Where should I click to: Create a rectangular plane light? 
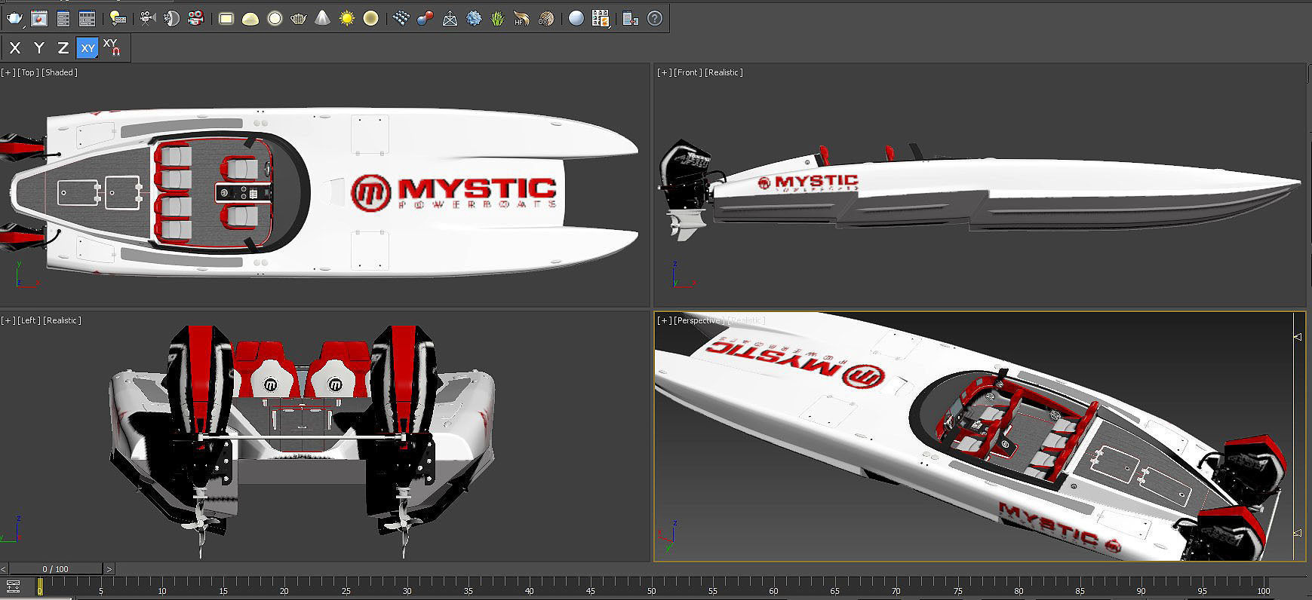226,18
